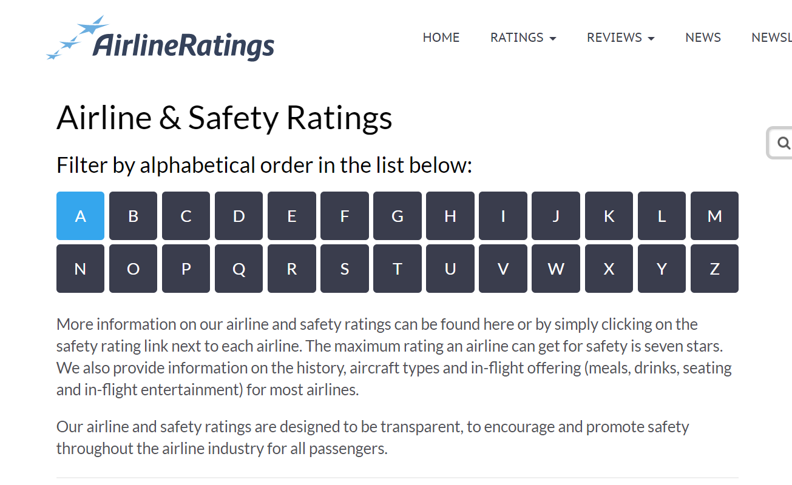Open the search magnifier icon
792x485 pixels.
[784, 143]
